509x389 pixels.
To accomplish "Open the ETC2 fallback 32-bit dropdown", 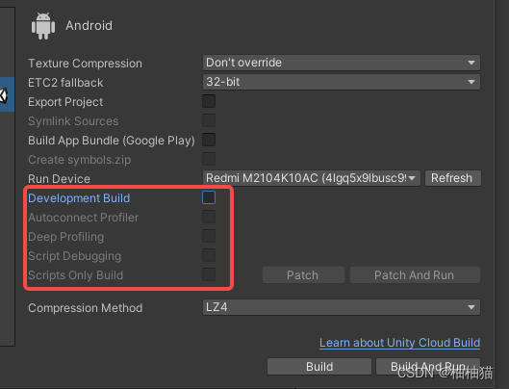I will (x=342, y=82).
